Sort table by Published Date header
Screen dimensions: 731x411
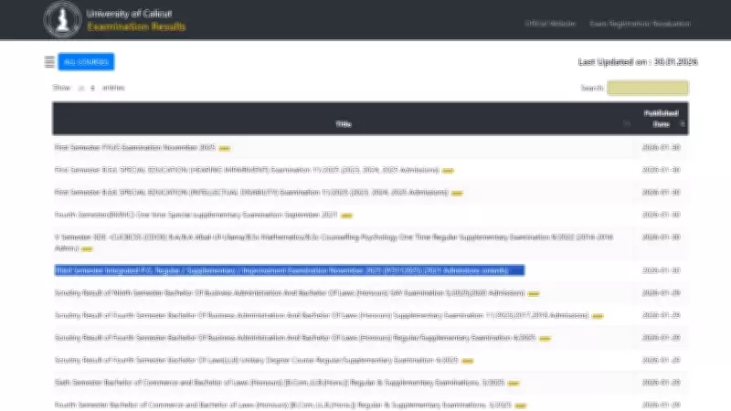pos(661,118)
